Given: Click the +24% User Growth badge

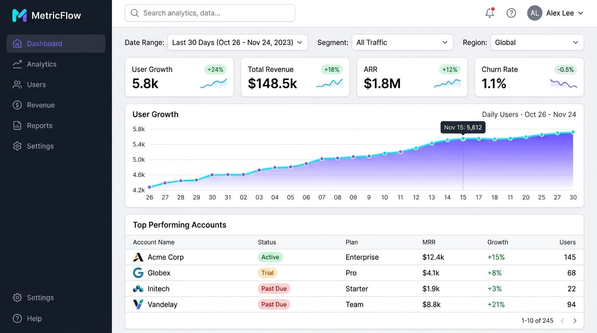Looking at the screenshot, I should (216, 69).
